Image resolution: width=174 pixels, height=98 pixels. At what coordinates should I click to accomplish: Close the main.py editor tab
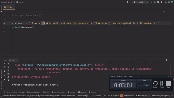13,7
